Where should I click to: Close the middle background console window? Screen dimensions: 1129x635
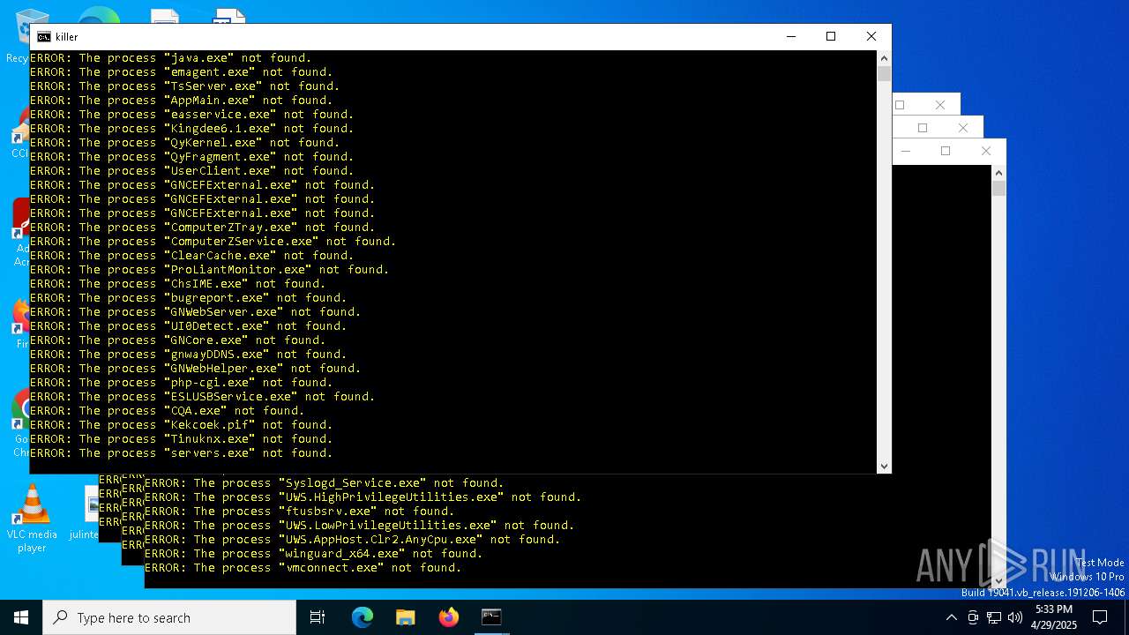click(963, 128)
